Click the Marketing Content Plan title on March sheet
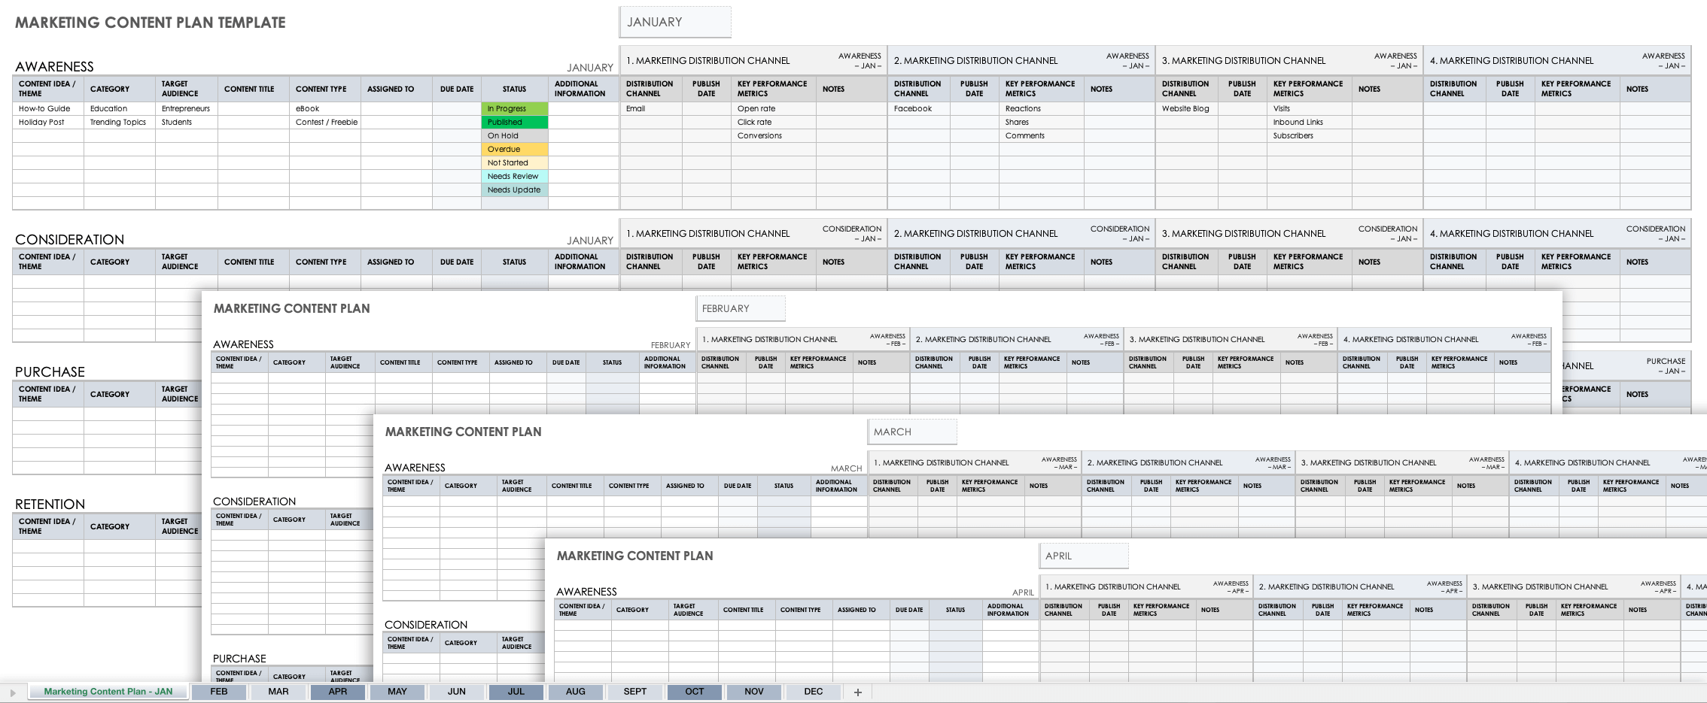The image size is (1707, 703). pyautogui.click(x=464, y=432)
